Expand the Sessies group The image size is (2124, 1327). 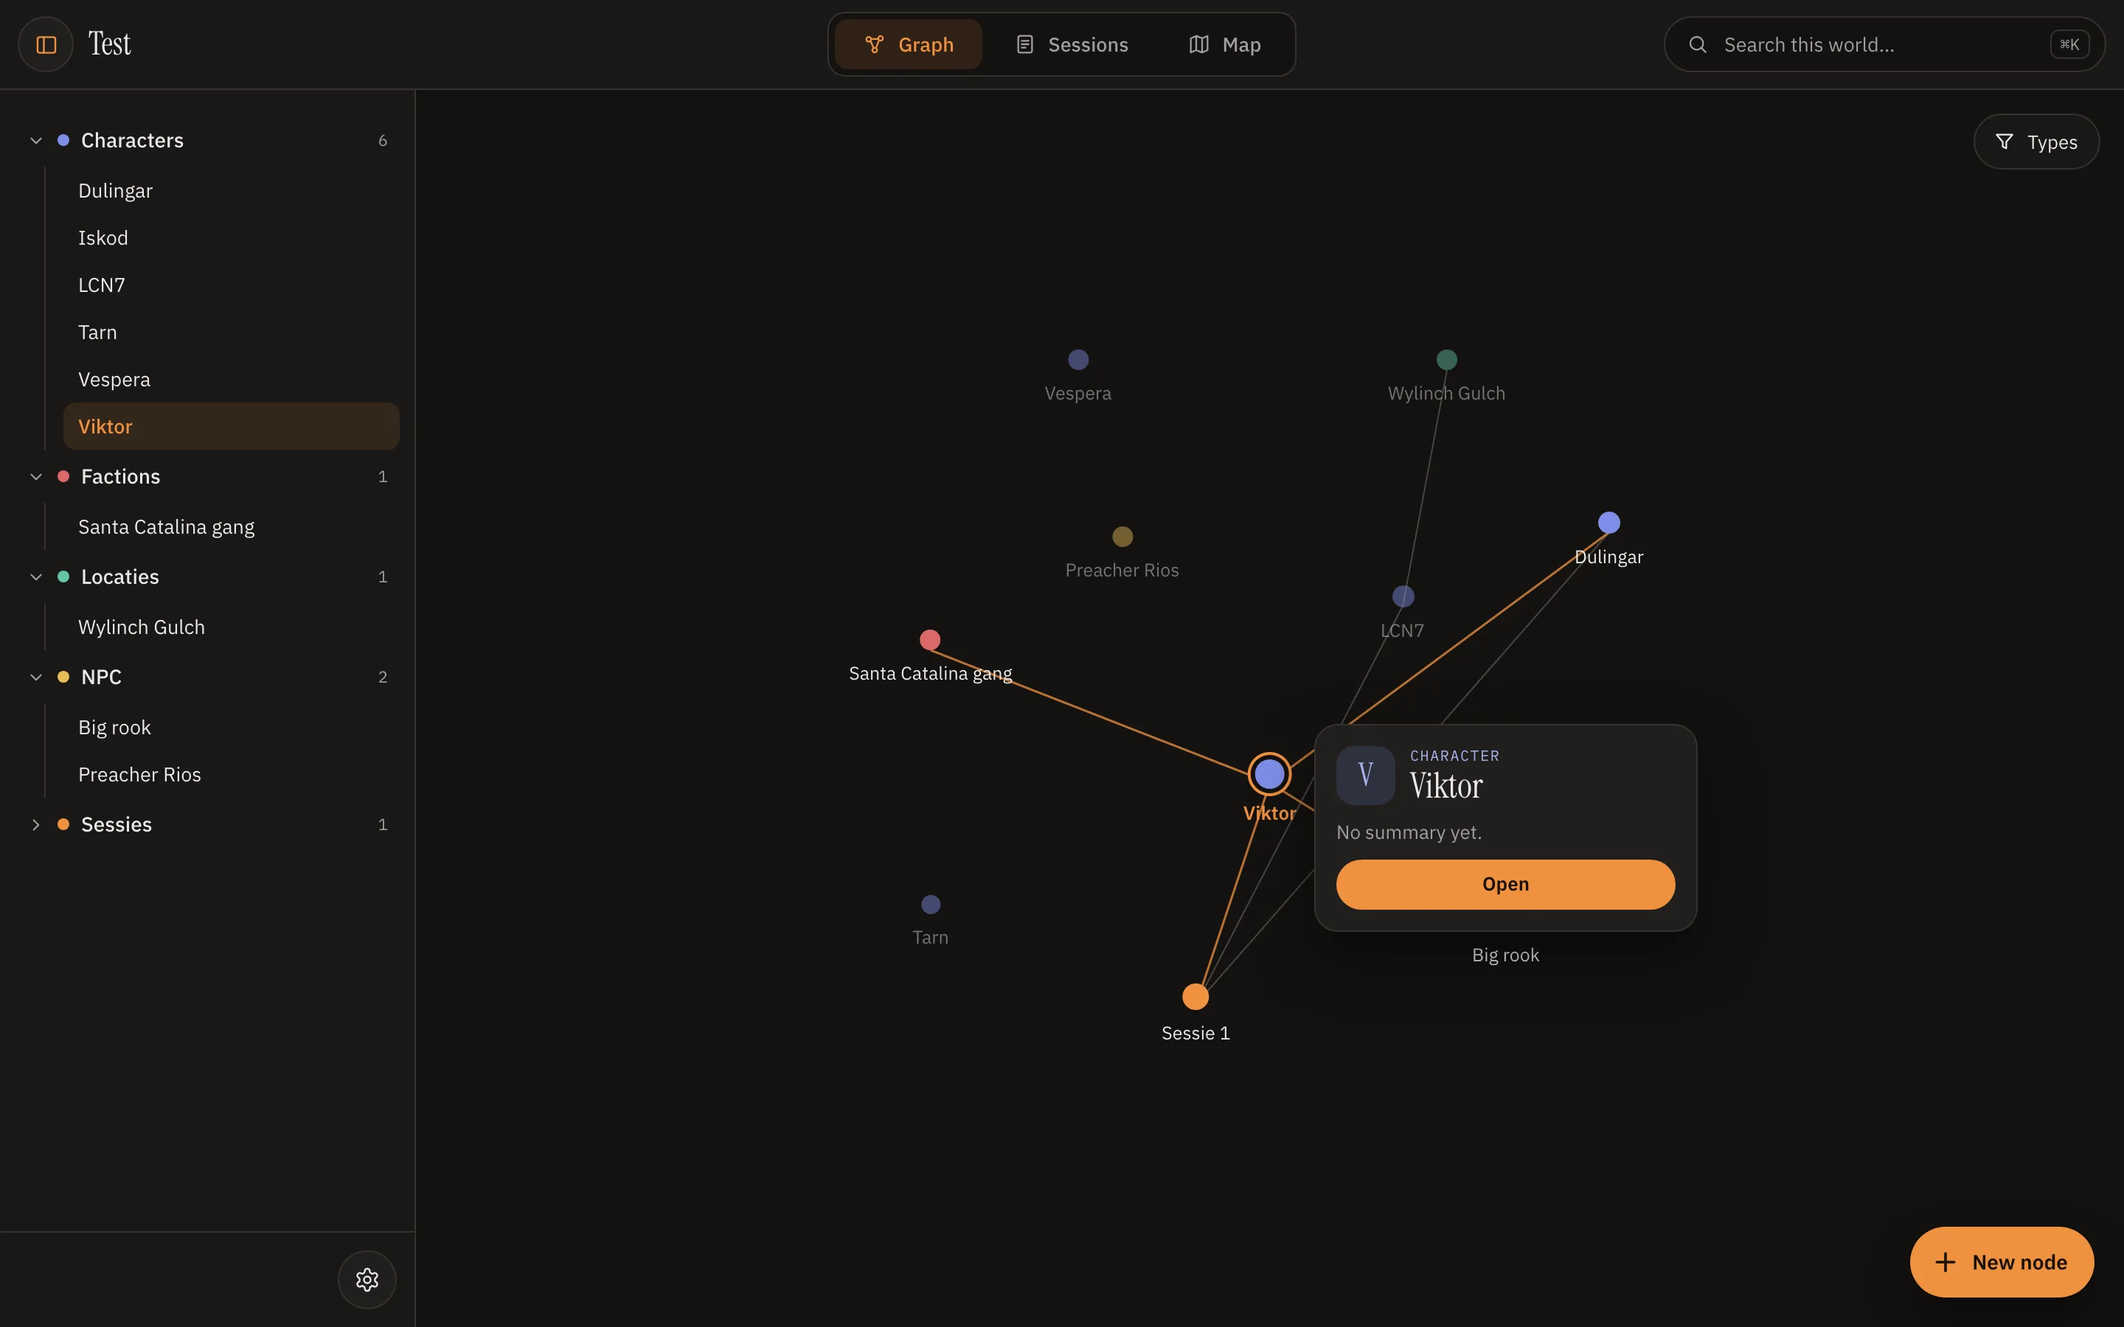click(36, 824)
